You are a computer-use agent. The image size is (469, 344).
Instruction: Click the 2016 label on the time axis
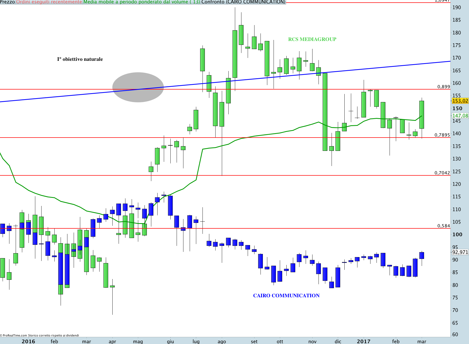[28, 341]
